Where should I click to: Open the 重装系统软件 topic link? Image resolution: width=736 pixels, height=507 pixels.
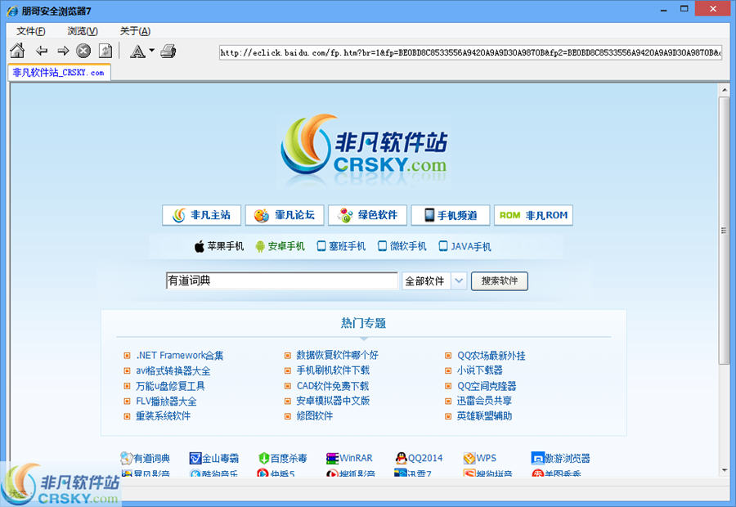[164, 416]
